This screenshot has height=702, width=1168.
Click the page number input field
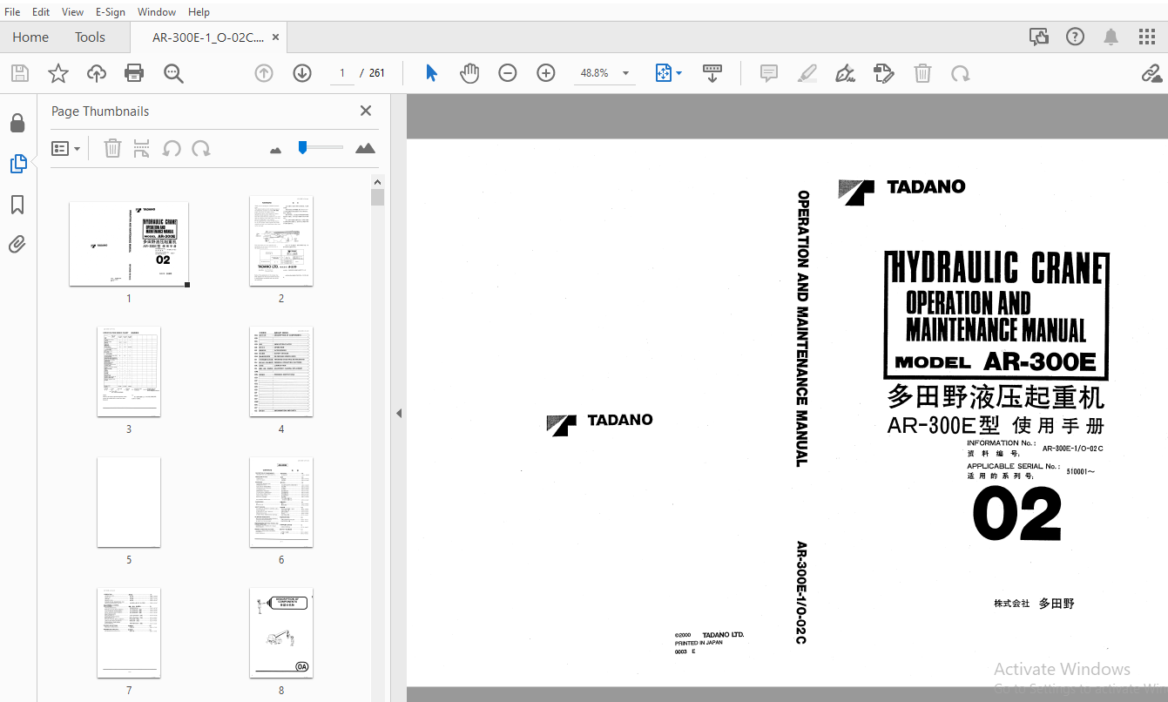pos(342,73)
